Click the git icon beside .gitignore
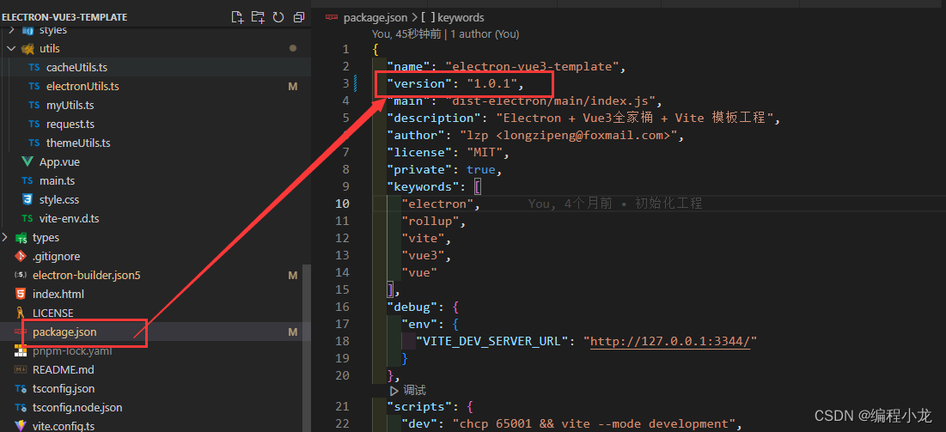The height and width of the screenshot is (432, 946). point(21,257)
